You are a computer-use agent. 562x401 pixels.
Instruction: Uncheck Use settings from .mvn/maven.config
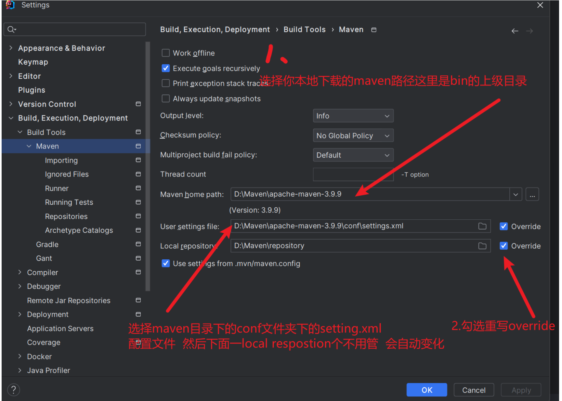[166, 263]
